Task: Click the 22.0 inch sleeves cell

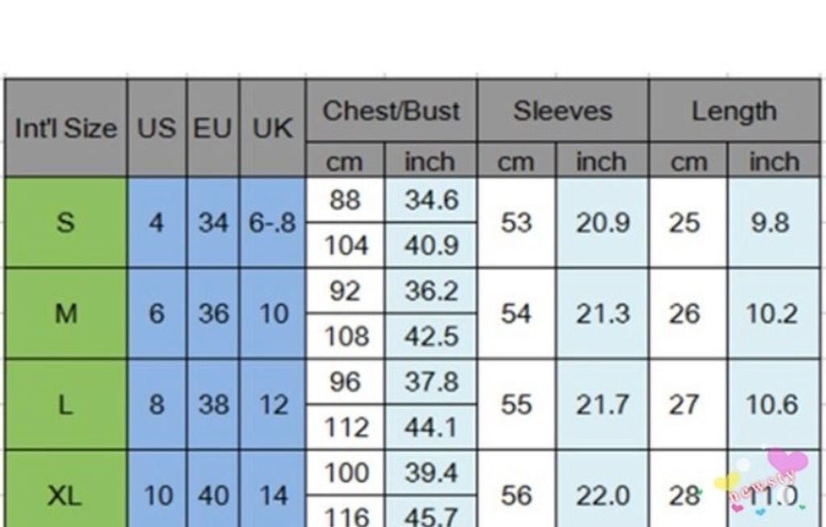Action: 603,495
